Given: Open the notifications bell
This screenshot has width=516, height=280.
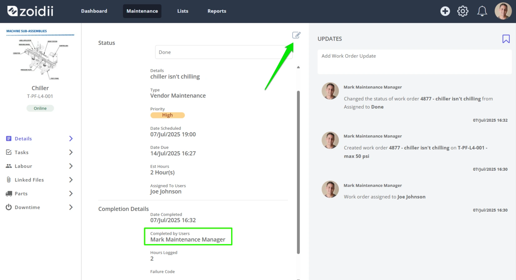Looking at the screenshot, I should pyautogui.click(x=482, y=11).
